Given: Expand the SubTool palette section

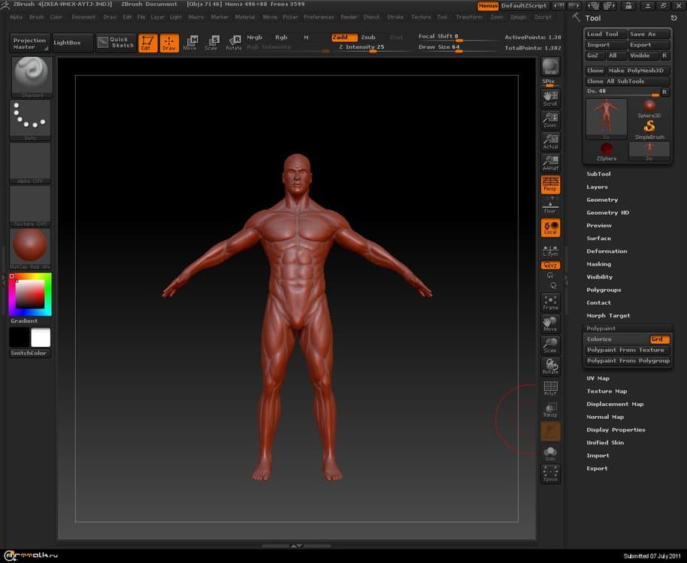Looking at the screenshot, I should (x=599, y=174).
